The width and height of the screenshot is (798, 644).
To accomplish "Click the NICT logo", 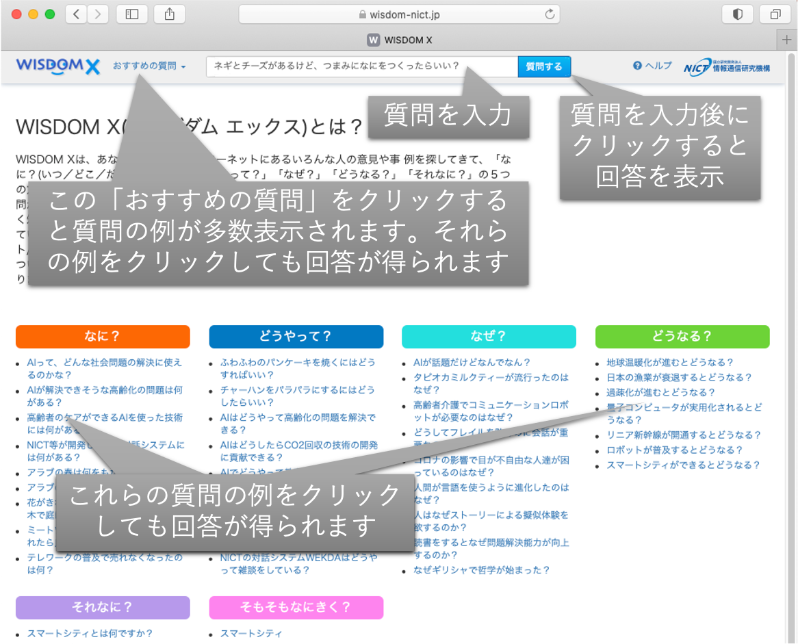I will tap(727, 67).
